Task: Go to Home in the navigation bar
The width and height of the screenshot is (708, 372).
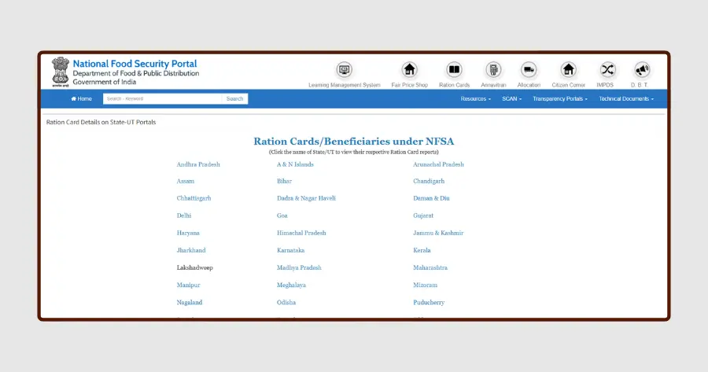Action: click(x=81, y=99)
